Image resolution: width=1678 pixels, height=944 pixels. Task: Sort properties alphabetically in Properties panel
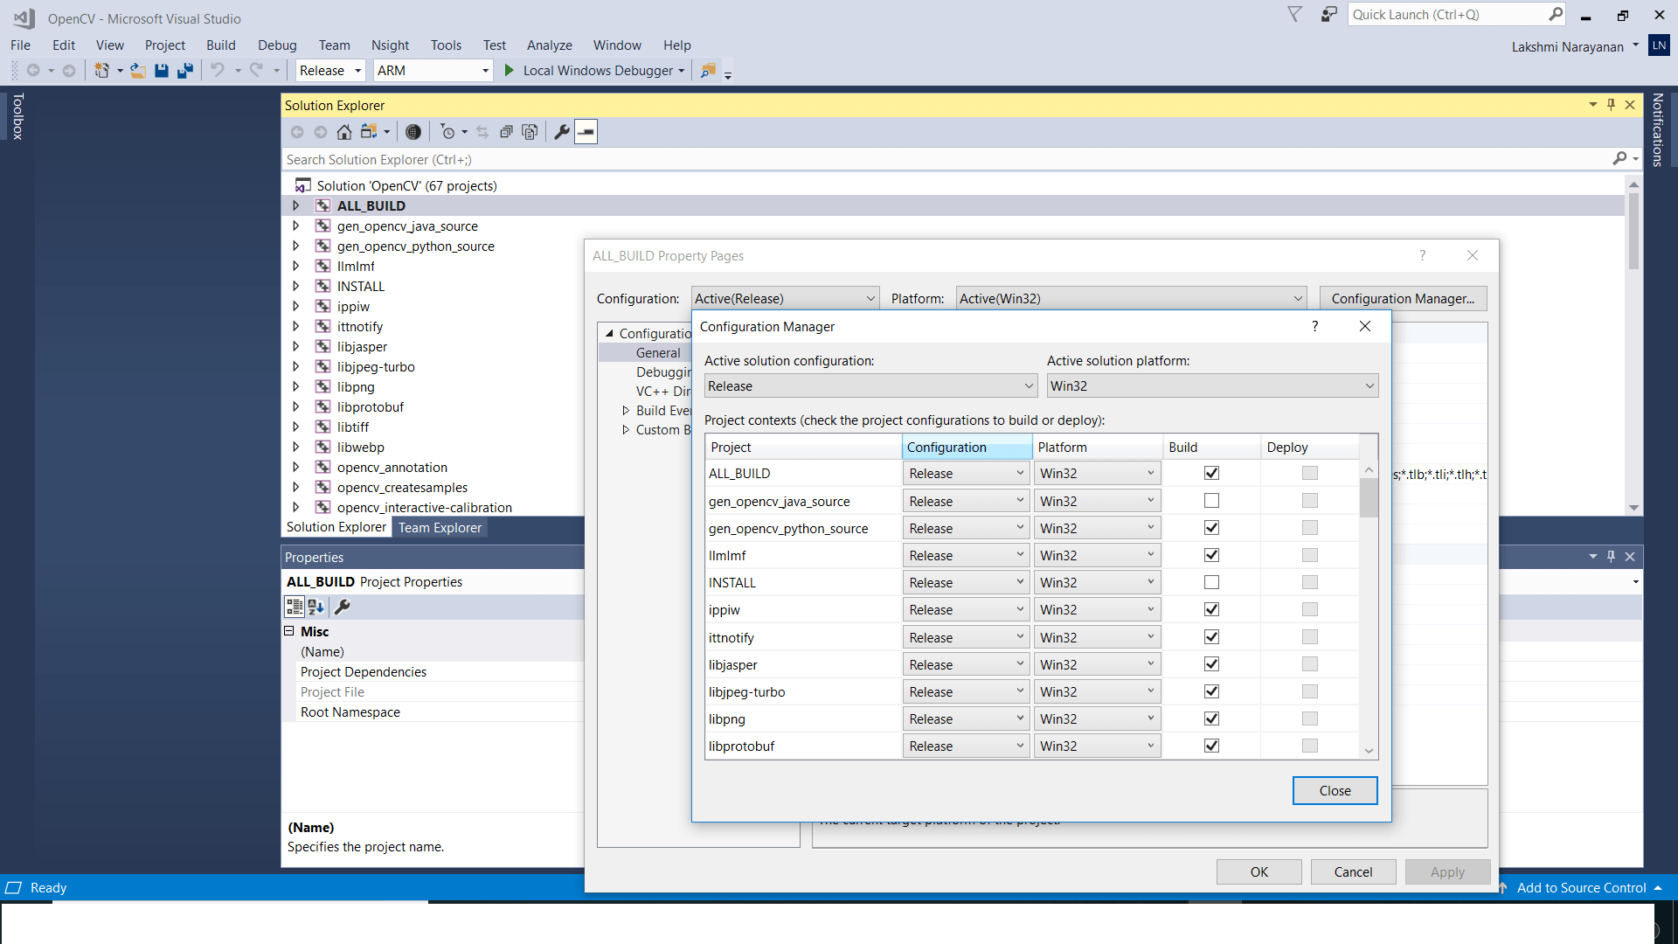[x=315, y=607]
